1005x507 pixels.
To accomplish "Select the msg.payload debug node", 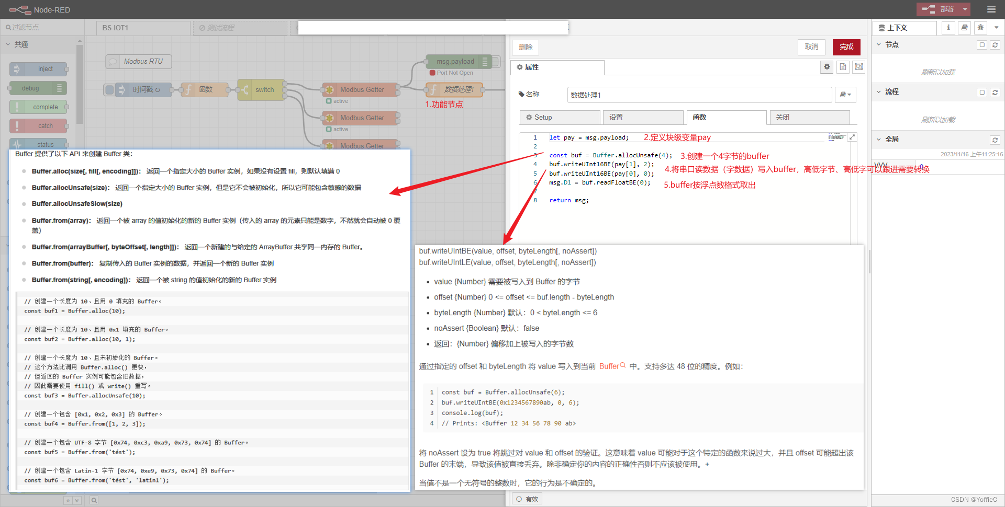I will [457, 61].
